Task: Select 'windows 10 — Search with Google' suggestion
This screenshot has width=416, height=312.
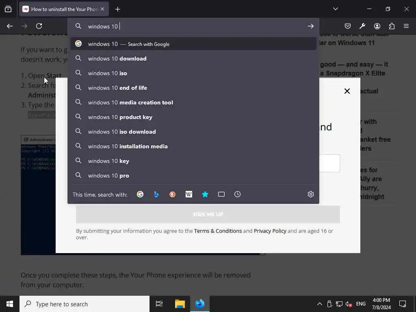Action: pyautogui.click(x=193, y=44)
